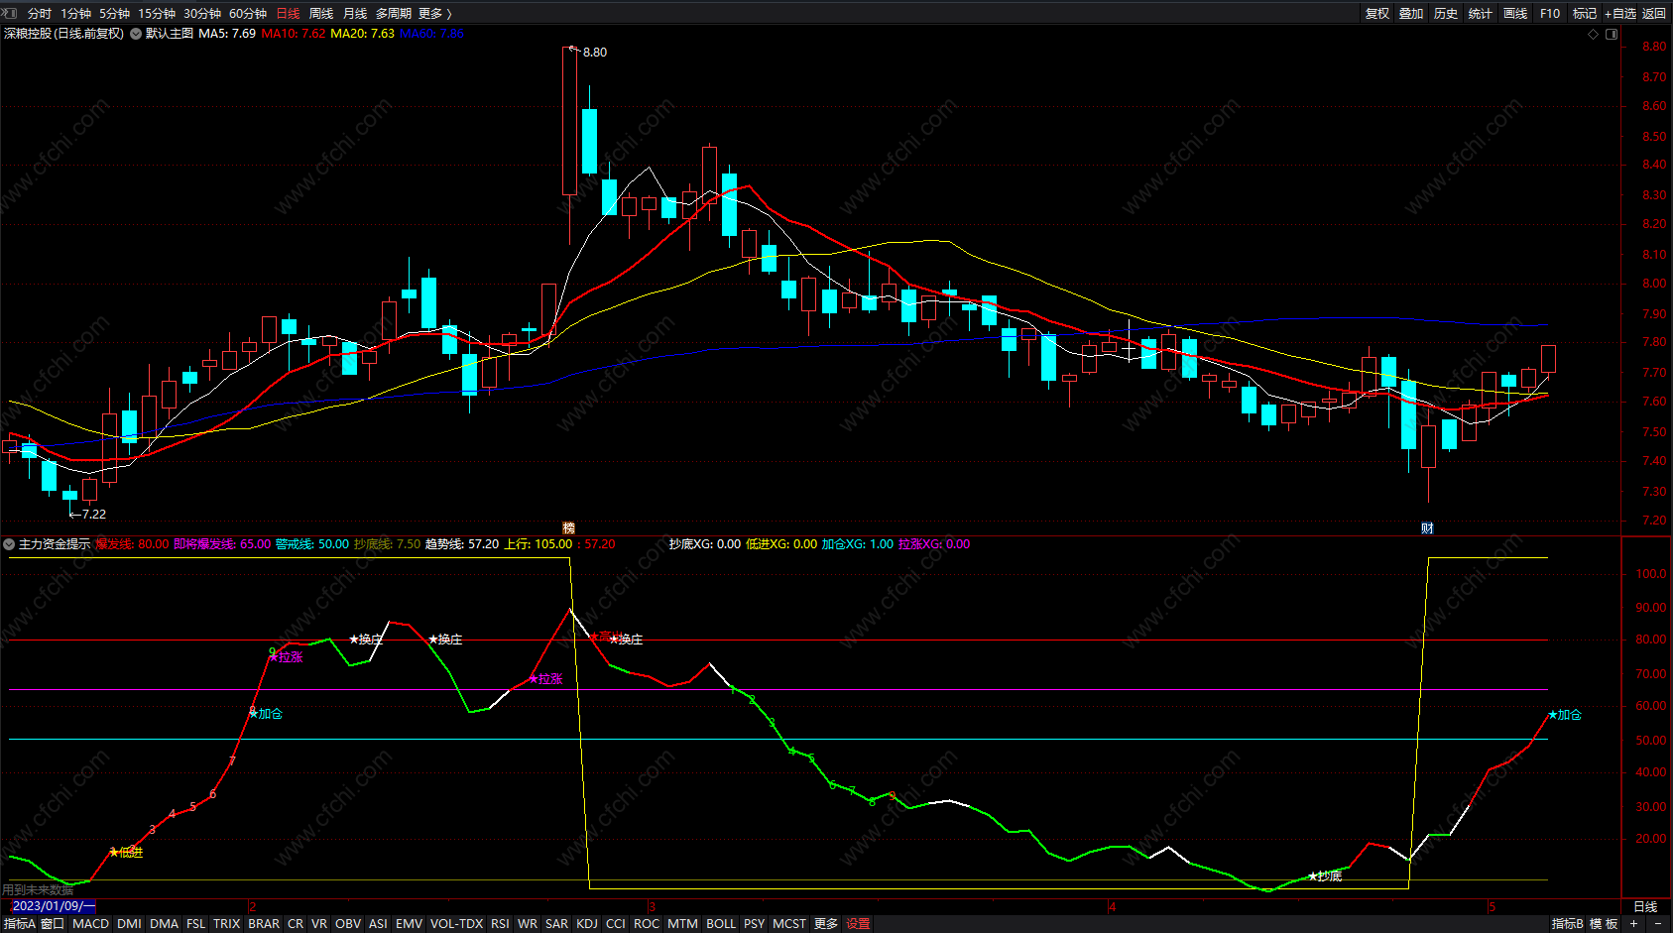Add stock with +自选 button
The width and height of the screenshot is (1673, 933).
coord(1619,13)
